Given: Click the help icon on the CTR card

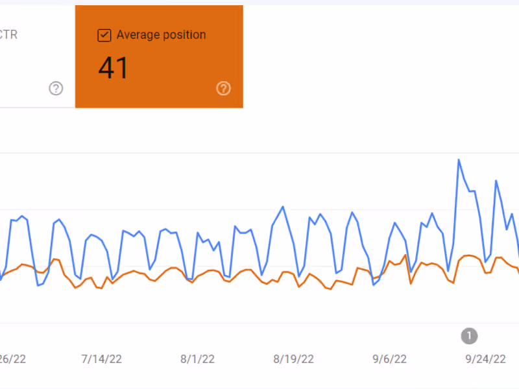Looking at the screenshot, I should 56,89.
